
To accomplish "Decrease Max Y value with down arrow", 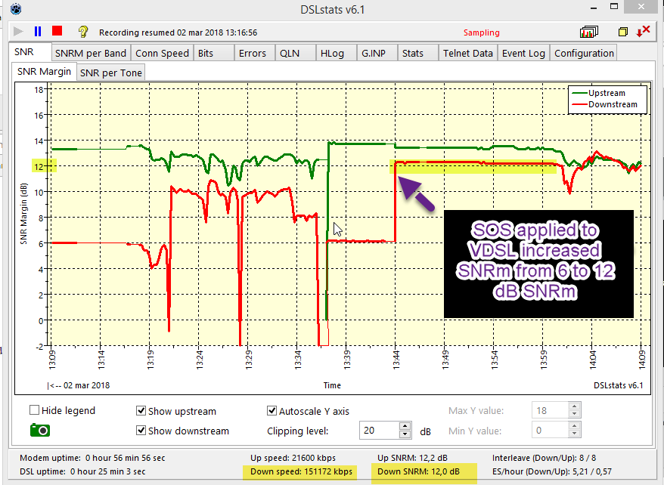I will tap(575, 415).
